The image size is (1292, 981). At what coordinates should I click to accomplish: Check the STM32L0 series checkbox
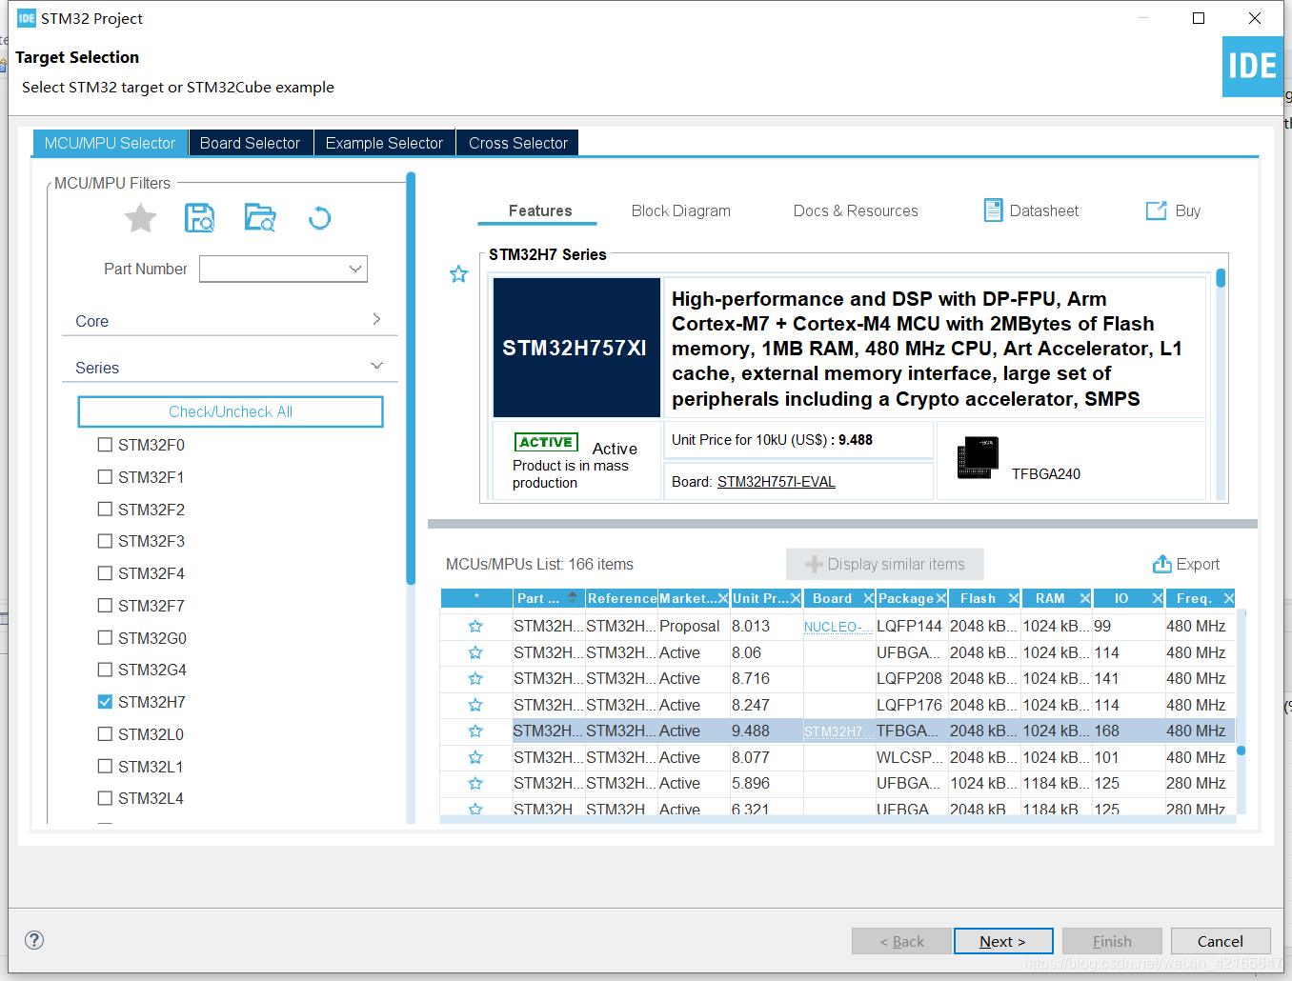coord(105,733)
